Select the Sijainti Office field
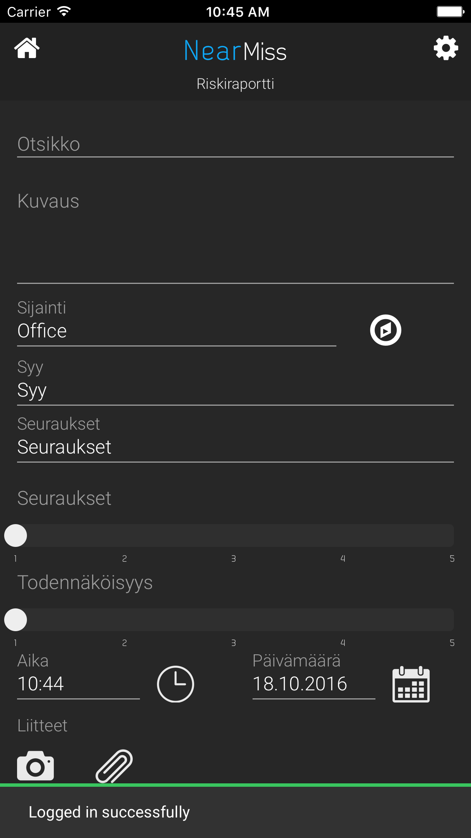 177,331
